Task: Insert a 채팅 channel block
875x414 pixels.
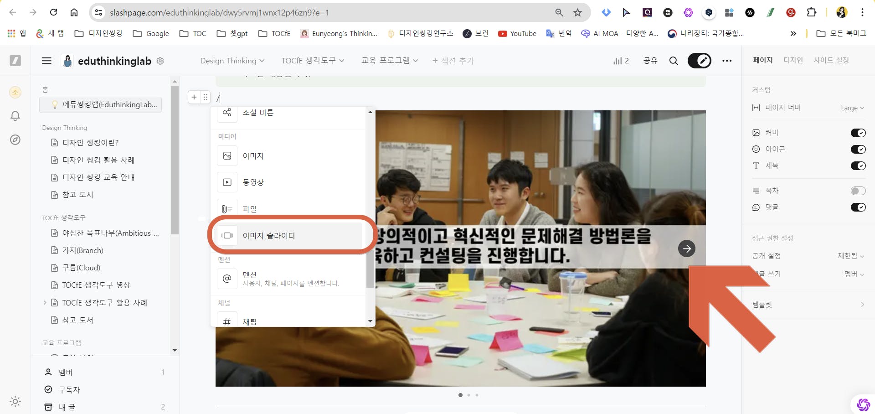Action: point(290,321)
